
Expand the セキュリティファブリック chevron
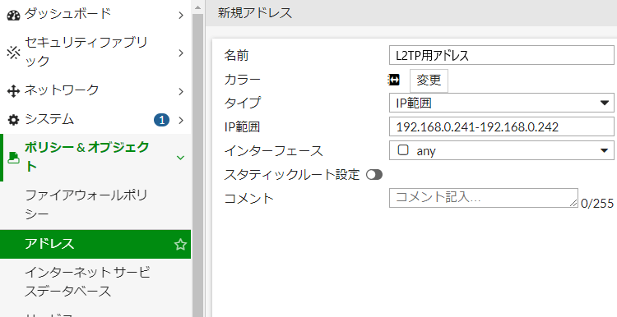pos(181,53)
